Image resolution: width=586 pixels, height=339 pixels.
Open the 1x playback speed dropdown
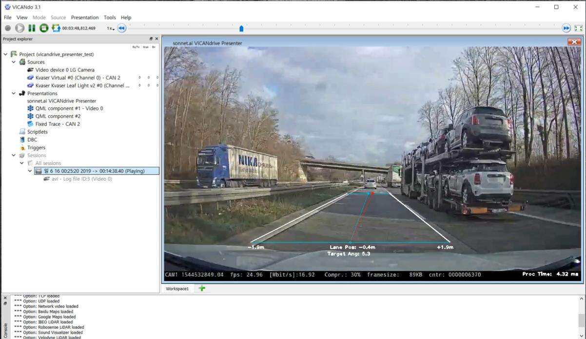point(111,29)
